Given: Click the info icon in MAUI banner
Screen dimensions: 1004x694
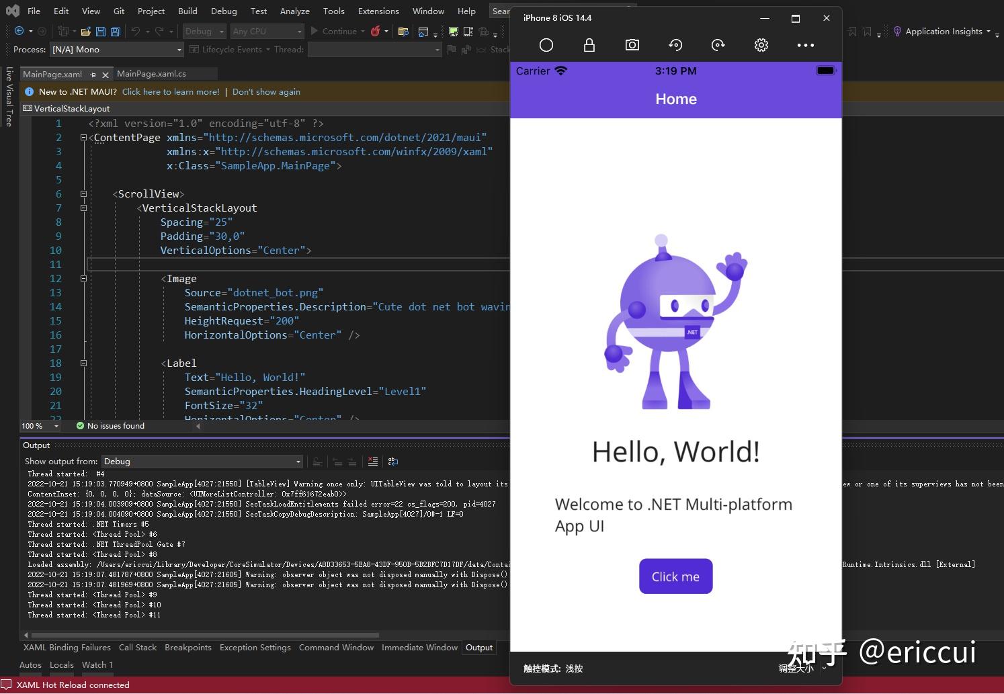Looking at the screenshot, I should pos(29,91).
